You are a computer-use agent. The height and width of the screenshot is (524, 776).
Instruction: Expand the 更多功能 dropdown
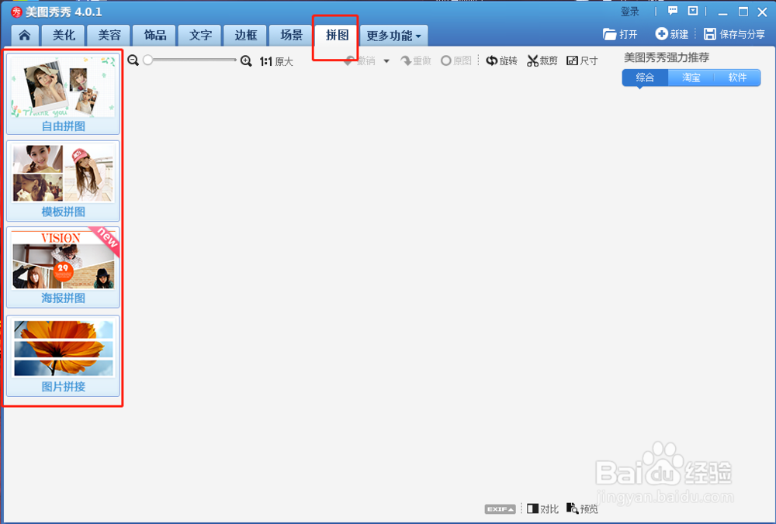coord(394,36)
